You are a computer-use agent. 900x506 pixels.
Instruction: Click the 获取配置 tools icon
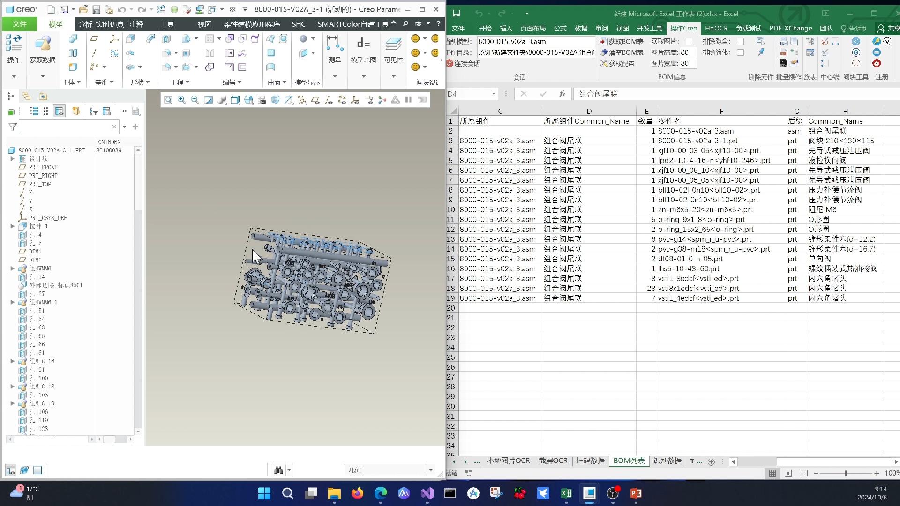tap(603, 63)
